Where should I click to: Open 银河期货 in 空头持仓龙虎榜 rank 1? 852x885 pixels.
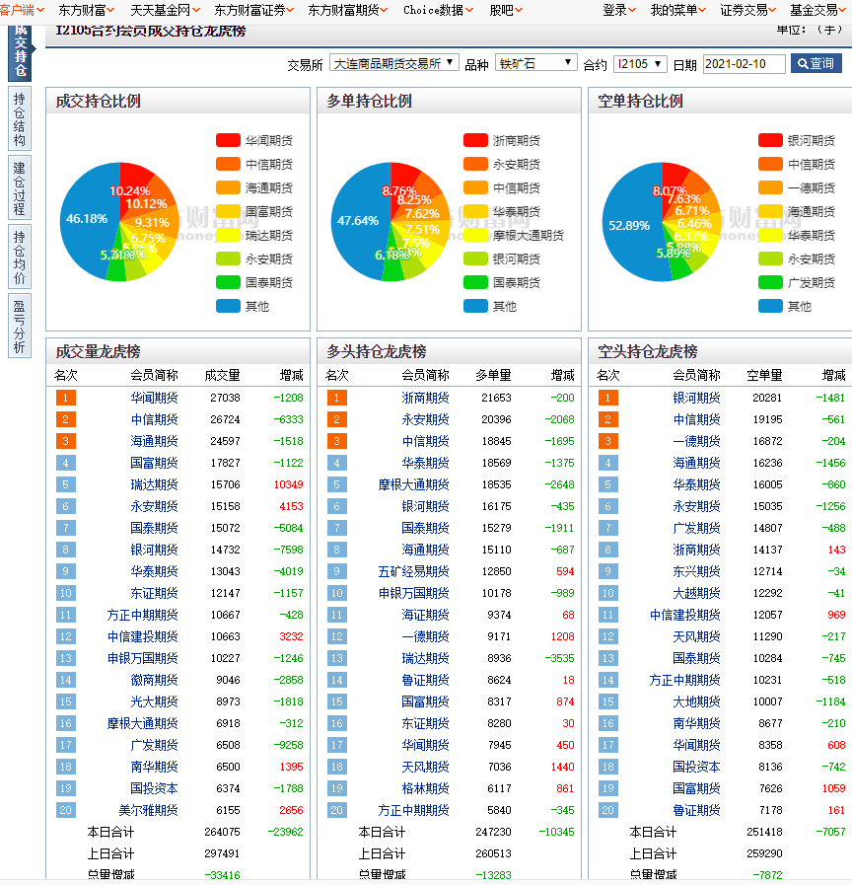tap(696, 398)
